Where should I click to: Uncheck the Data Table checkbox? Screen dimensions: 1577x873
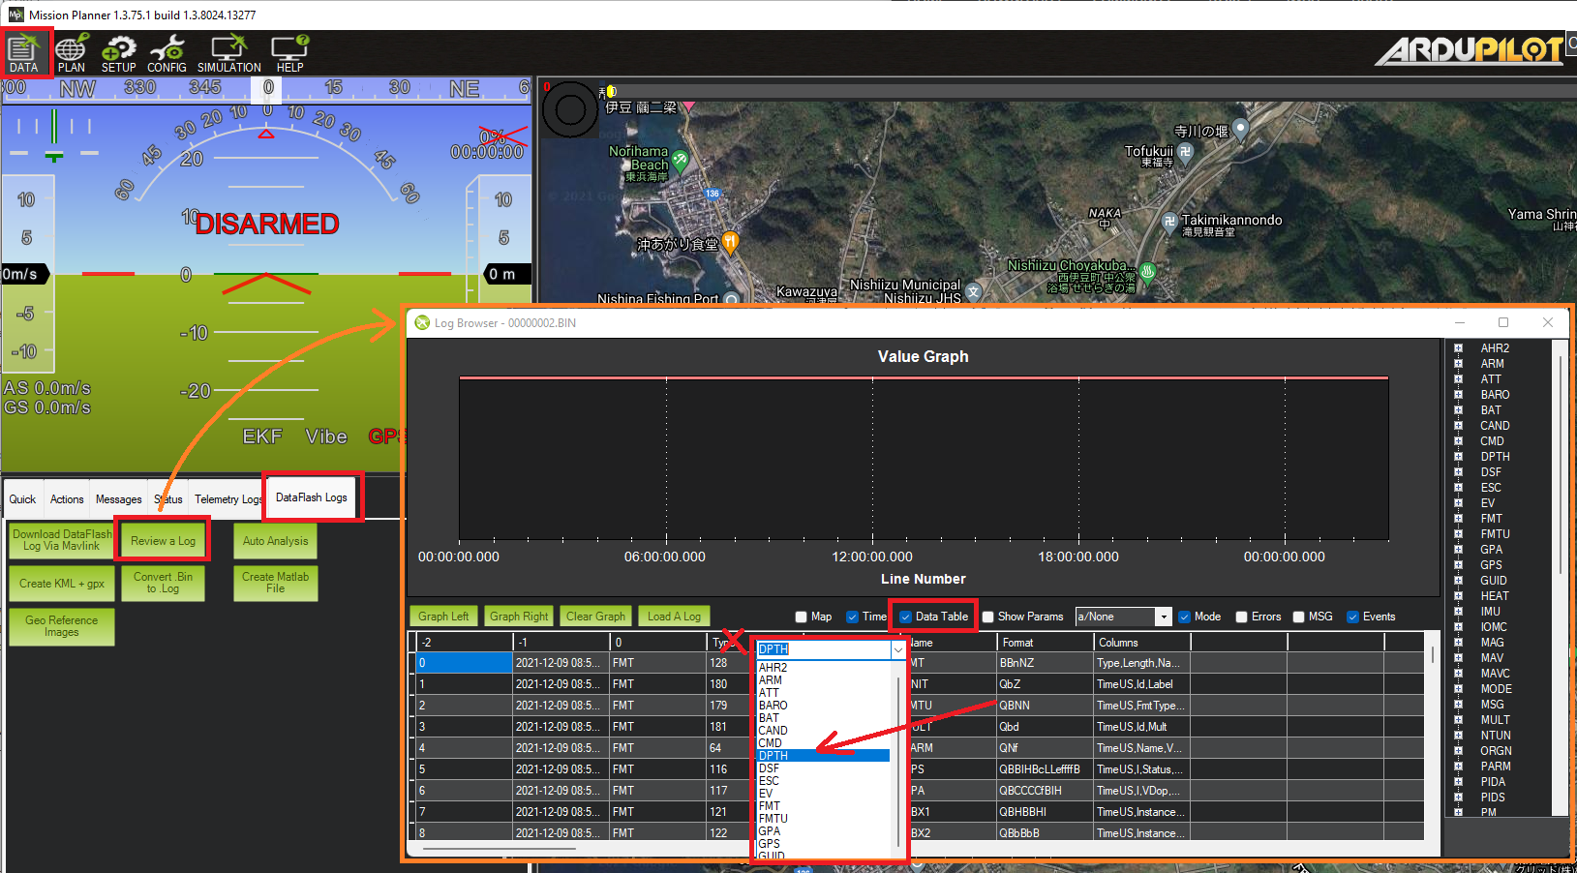point(905,617)
